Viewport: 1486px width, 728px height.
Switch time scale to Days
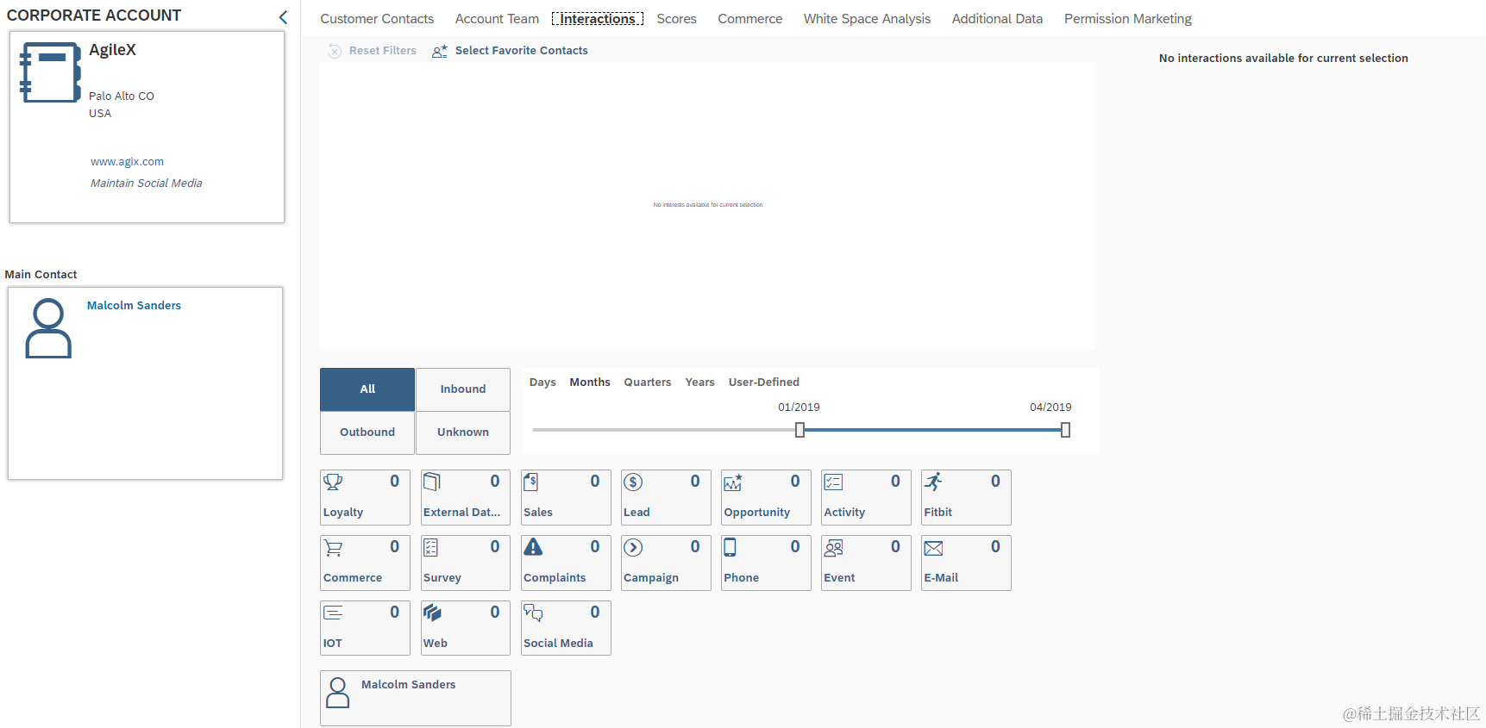pos(542,383)
